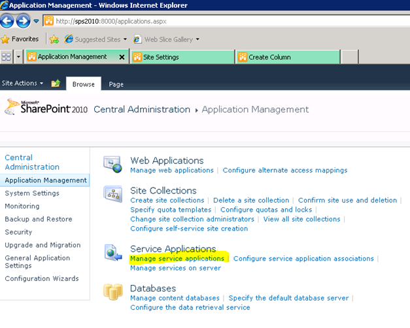
Task: Open Configuration Wizards in the sidebar
Action: tap(42, 278)
